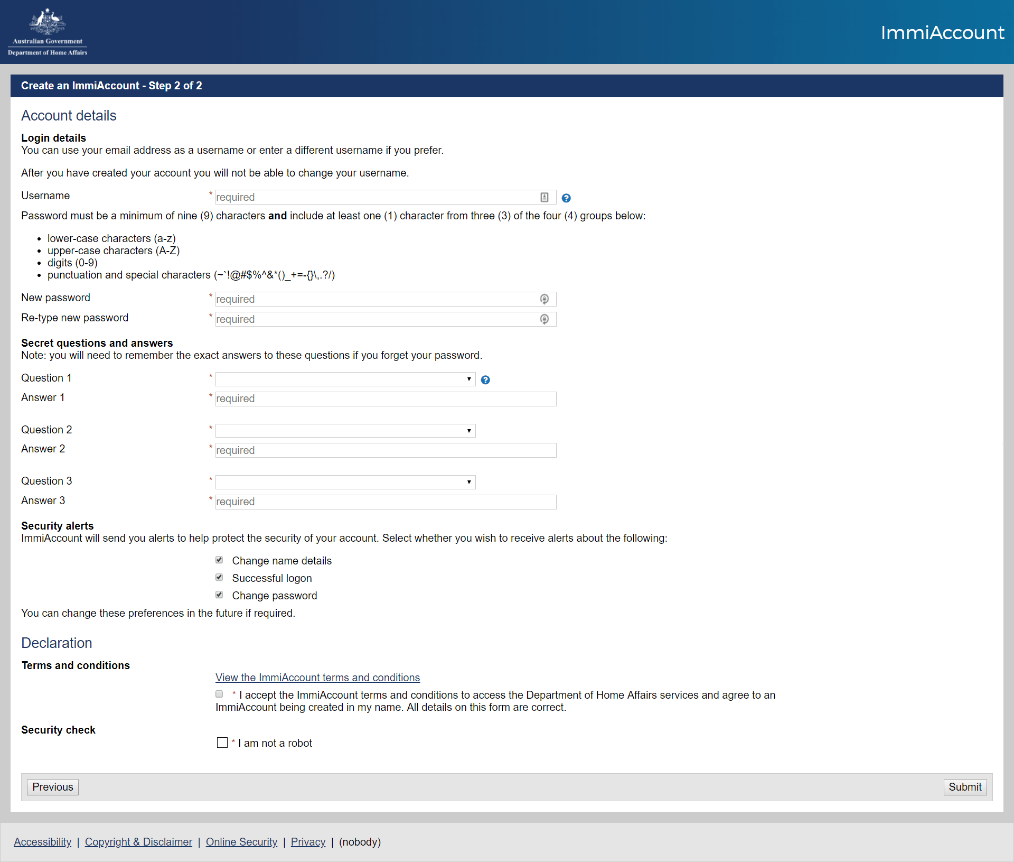The width and height of the screenshot is (1014, 862).
Task: Open the Copyright & Disclaimer link
Action: (138, 842)
